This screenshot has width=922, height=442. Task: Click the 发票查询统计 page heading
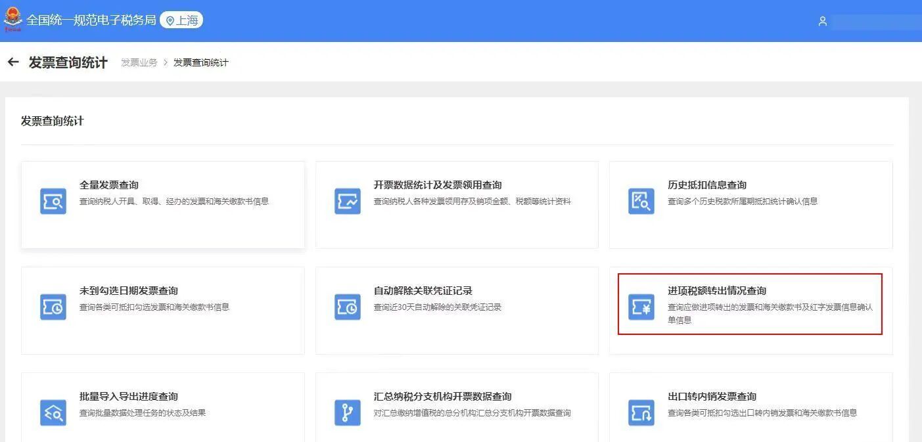point(68,62)
